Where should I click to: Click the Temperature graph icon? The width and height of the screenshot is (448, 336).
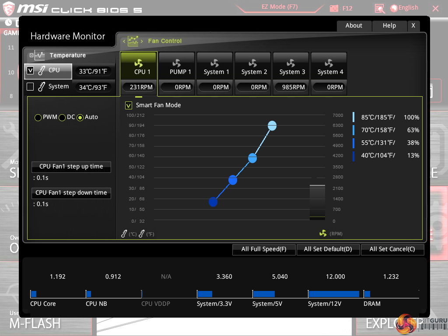pyautogui.click(x=40, y=55)
